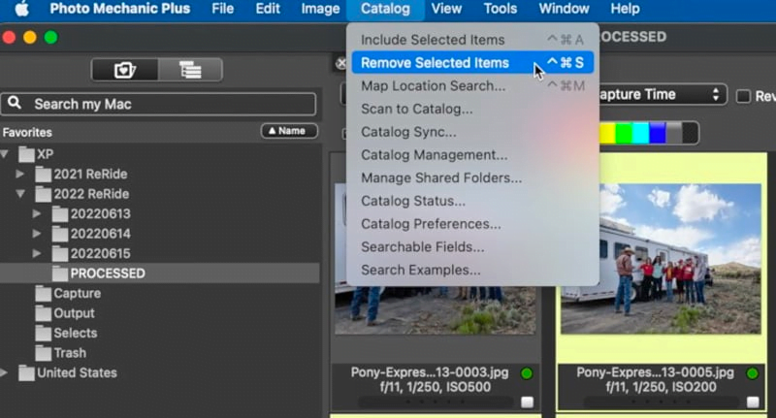Open the Image menu
Image resolution: width=776 pixels, height=418 pixels.
click(x=320, y=9)
